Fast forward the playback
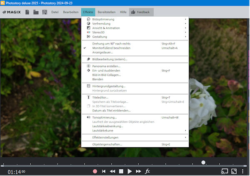Image resolution: width=250 pixels, height=176 pixels. coord(138,171)
